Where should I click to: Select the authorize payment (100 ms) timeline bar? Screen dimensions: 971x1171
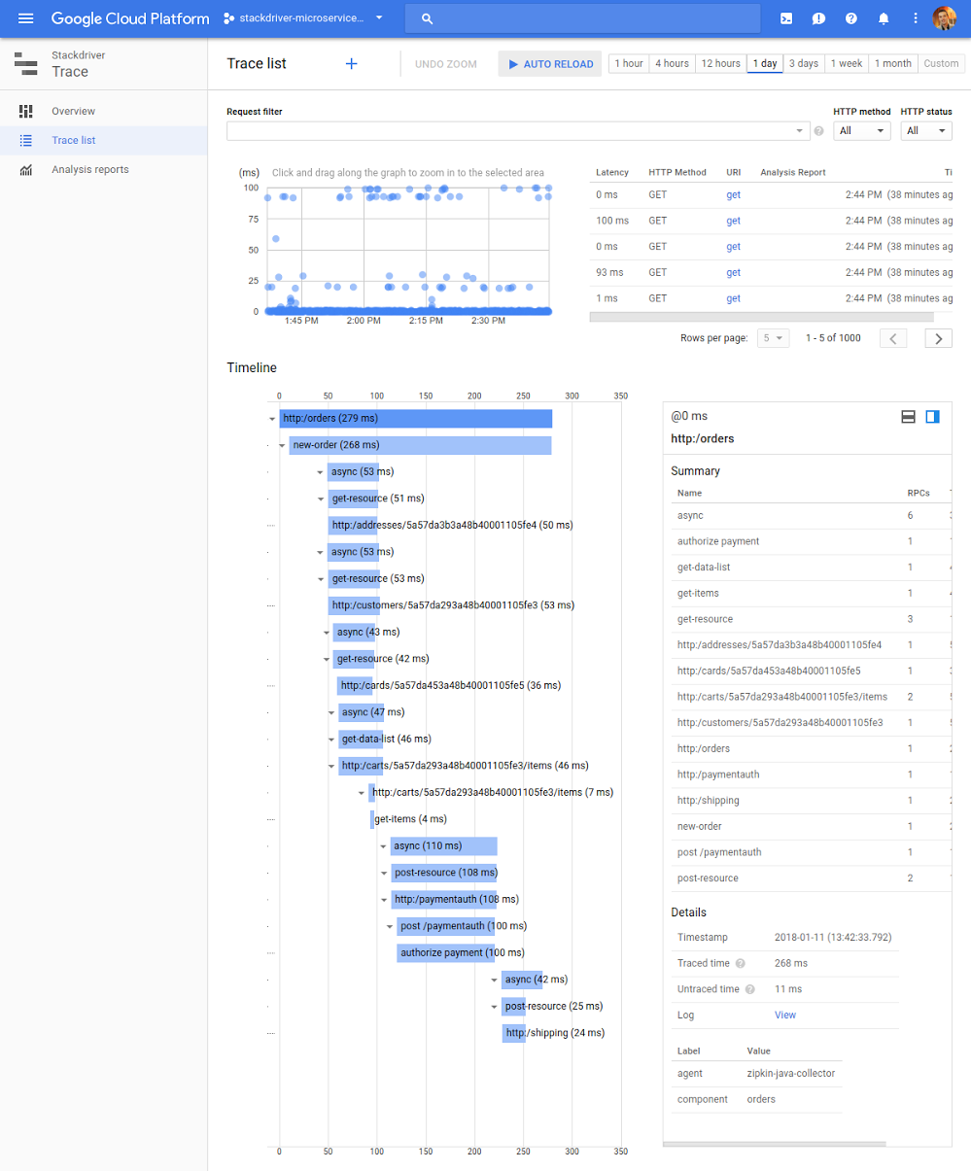(x=445, y=953)
